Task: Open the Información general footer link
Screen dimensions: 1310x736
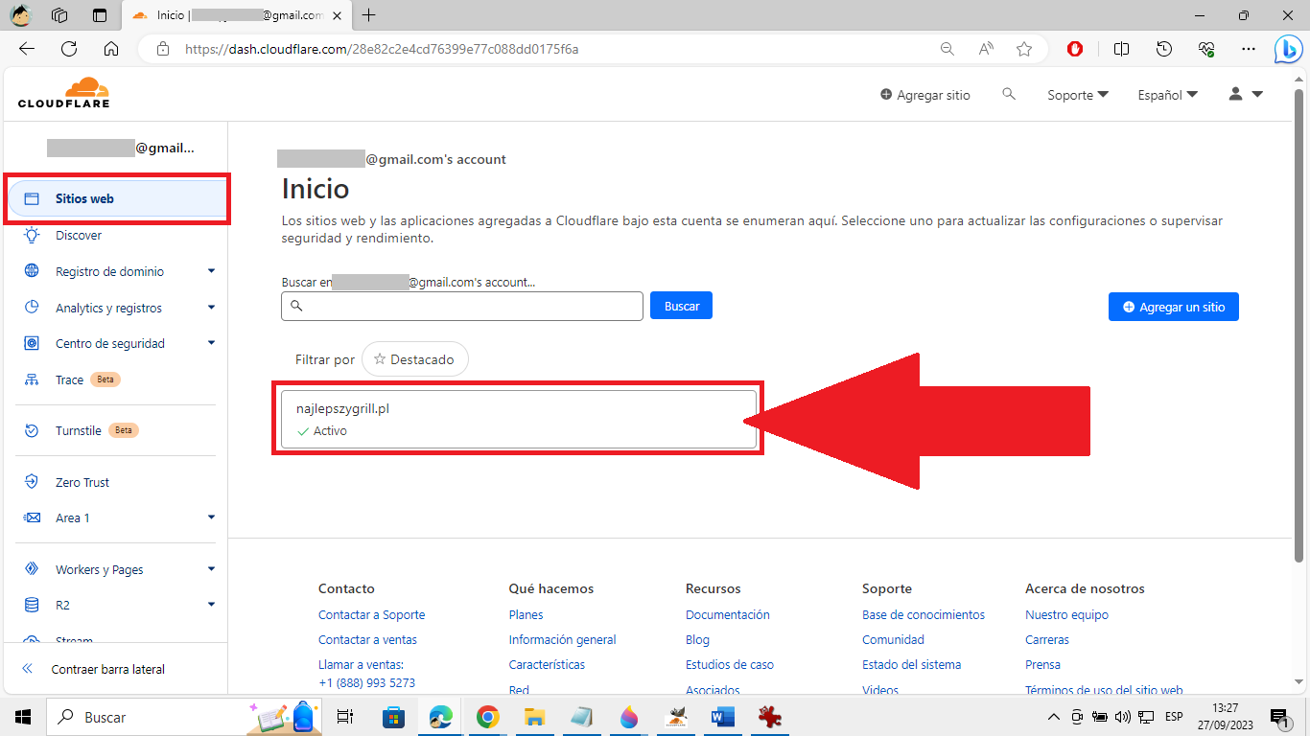Action: [562, 639]
